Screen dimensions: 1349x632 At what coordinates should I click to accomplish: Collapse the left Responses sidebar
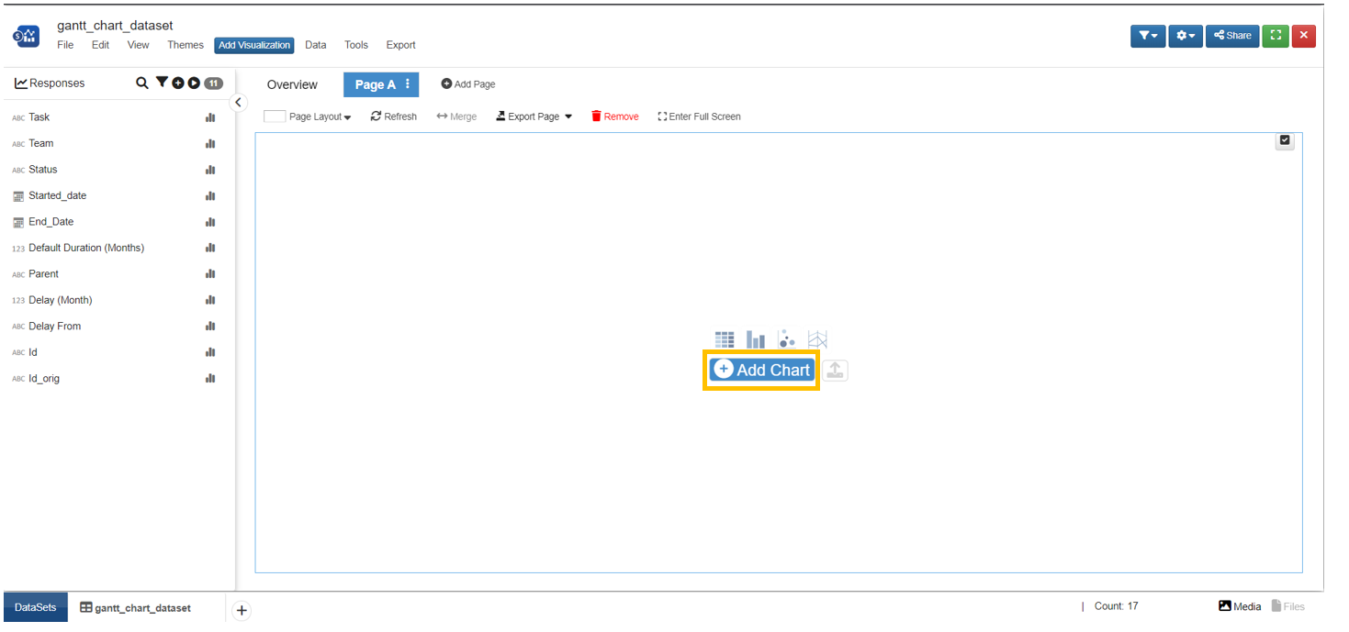238,103
